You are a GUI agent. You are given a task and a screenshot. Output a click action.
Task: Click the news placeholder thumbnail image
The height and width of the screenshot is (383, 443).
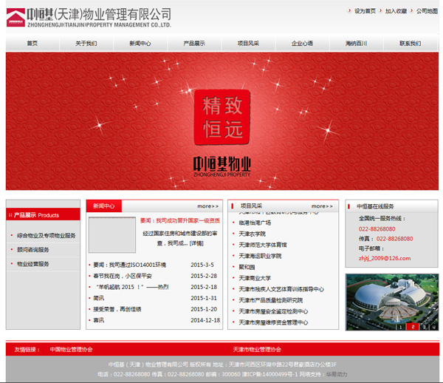(x=112, y=235)
